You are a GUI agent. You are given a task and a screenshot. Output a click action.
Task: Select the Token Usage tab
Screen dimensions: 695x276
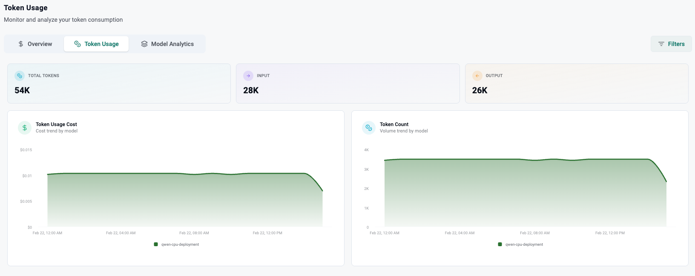97,44
